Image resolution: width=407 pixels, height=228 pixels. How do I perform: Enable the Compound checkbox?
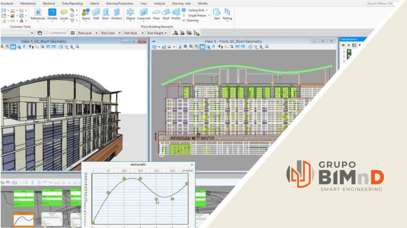[x=47, y=33]
